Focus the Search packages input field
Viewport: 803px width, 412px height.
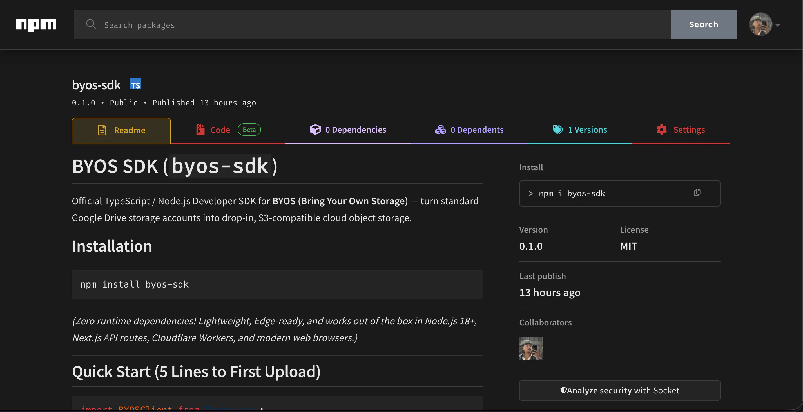click(372, 24)
